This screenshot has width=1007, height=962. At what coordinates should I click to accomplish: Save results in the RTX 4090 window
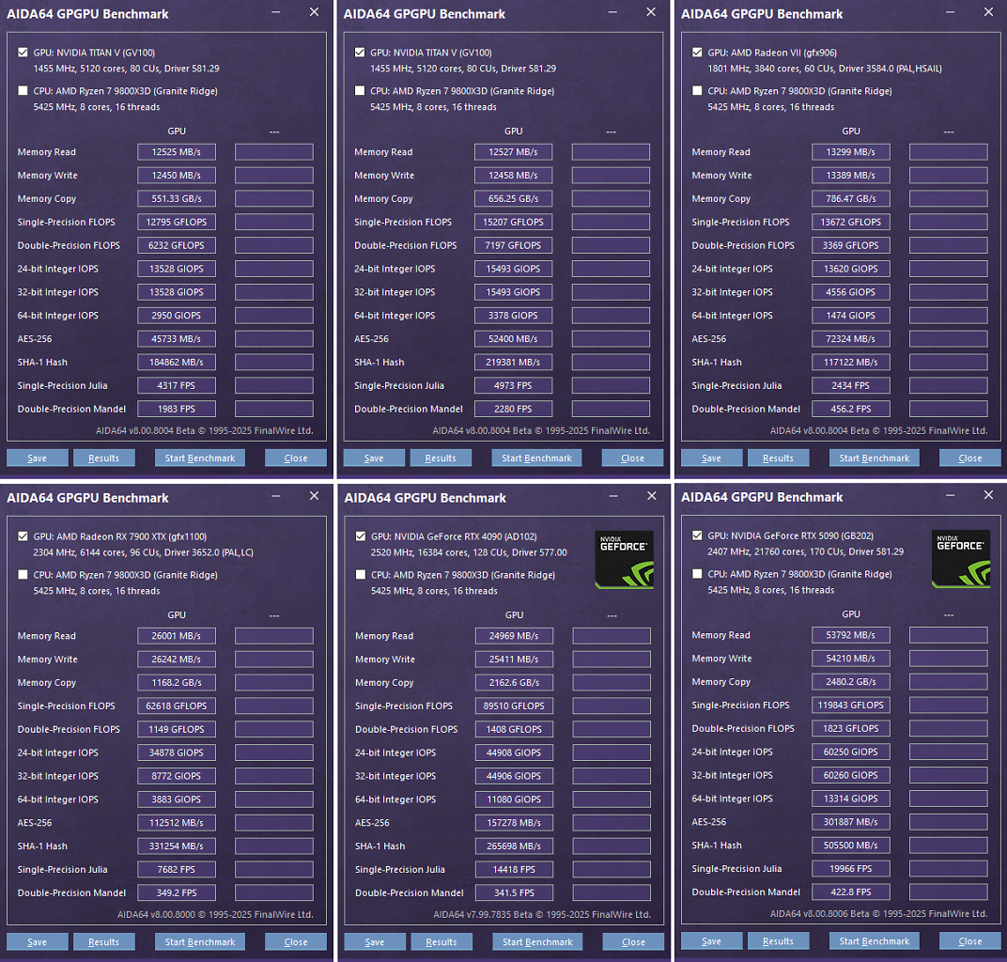pos(375,942)
